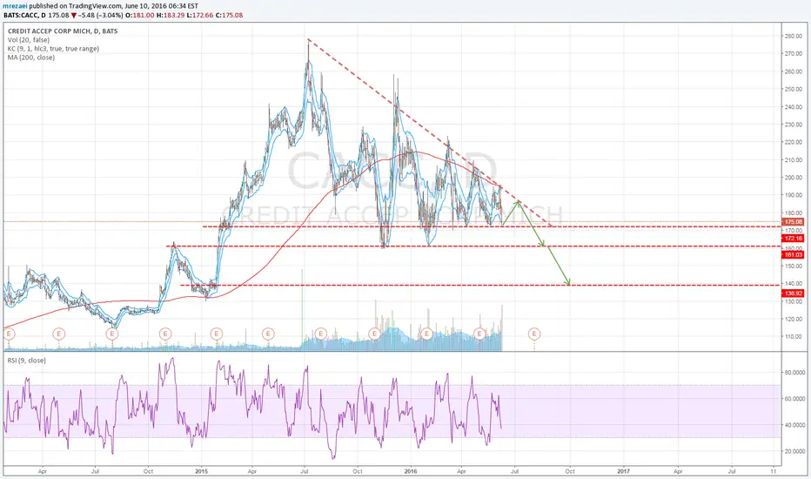Click the red 172.16 price level label
811x479 pixels.
(794, 239)
